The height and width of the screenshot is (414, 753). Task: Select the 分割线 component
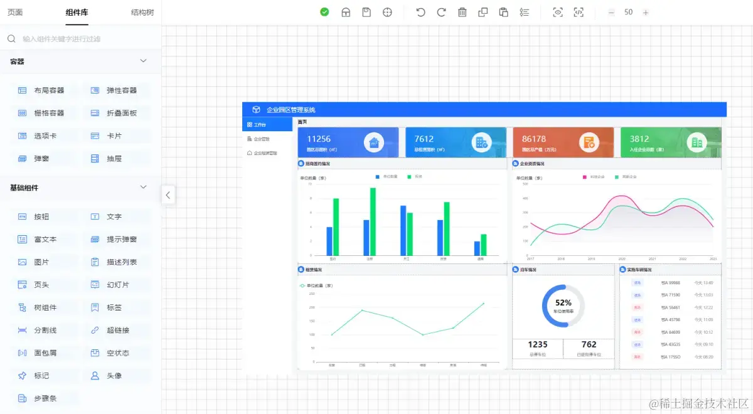[x=44, y=330]
